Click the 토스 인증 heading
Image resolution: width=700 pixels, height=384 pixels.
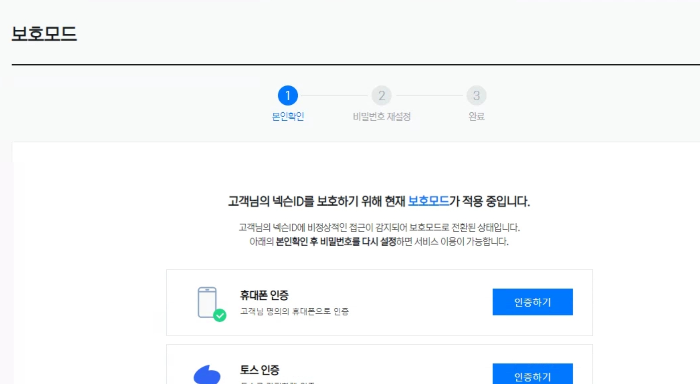[260, 370]
